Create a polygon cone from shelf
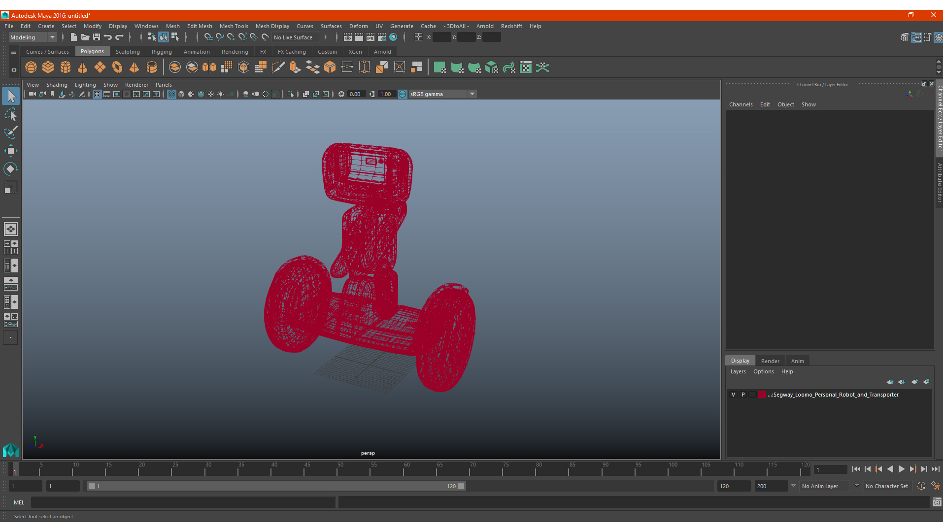This screenshot has height=532, width=943. point(83,67)
